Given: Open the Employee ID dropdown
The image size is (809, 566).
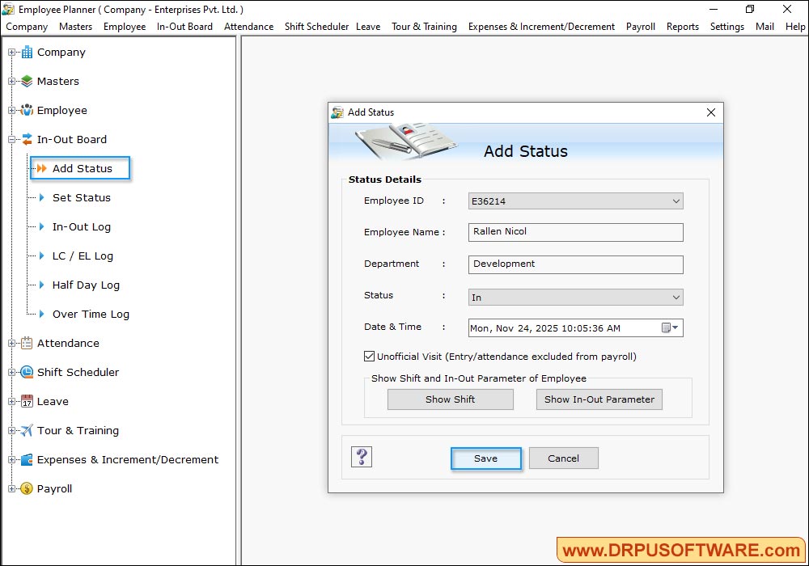Looking at the screenshot, I should click(676, 201).
